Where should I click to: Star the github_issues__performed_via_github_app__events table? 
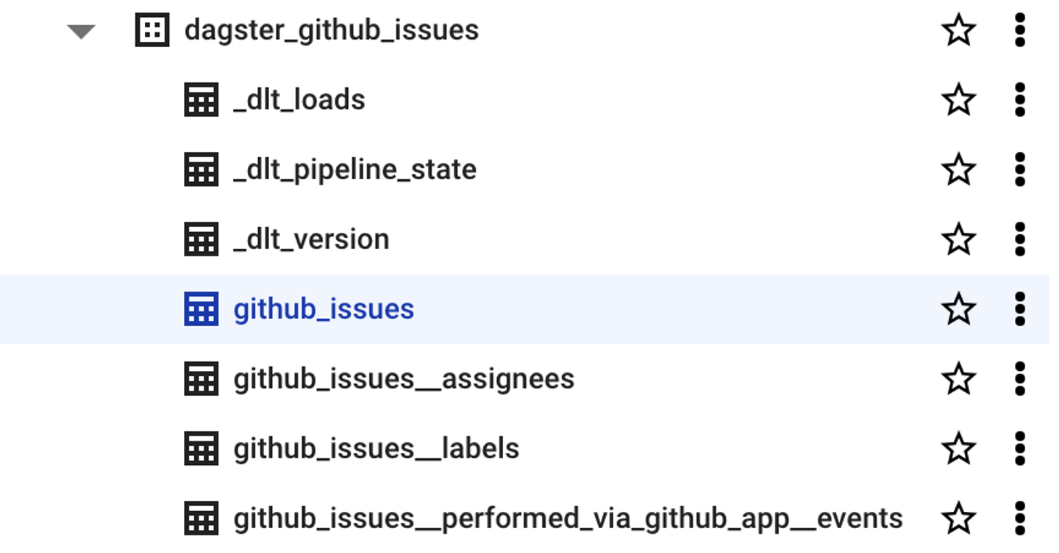[x=958, y=519]
